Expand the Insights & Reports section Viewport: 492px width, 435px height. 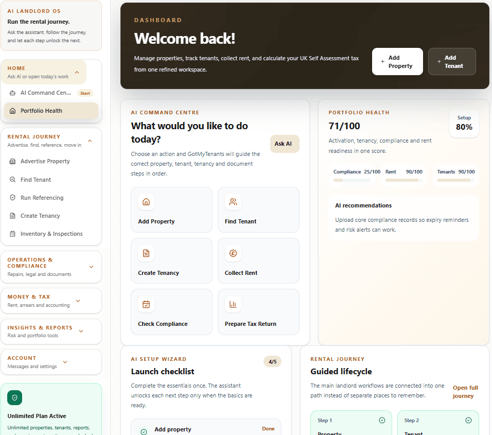[x=81, y=332]
